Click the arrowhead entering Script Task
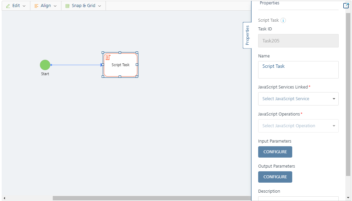352x201 pixels. [x=102, y=65]
